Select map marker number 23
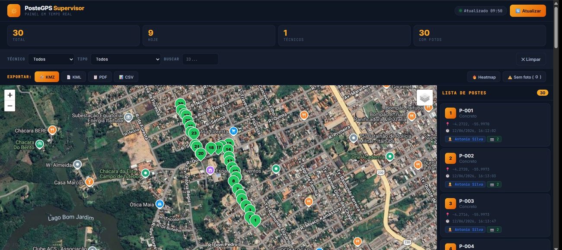562x250 pixels. point(194,133)
